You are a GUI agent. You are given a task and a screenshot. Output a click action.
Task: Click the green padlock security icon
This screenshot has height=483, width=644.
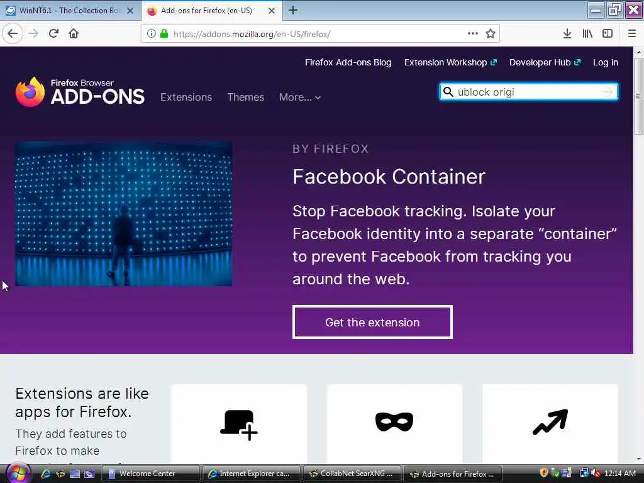(164, 34)
